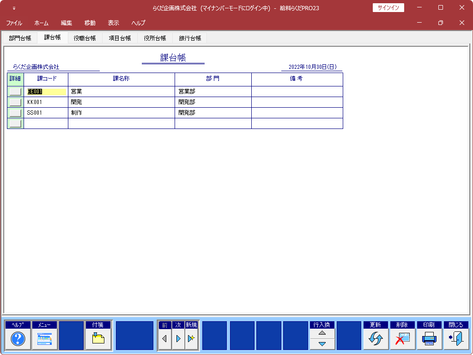
Task: Click the 制作 section name cell
Action: (x=121, y=113)
